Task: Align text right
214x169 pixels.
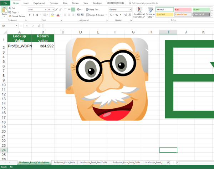Action: click(73, 15)
